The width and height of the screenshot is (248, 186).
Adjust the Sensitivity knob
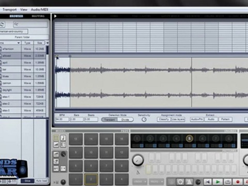point(144,119)
